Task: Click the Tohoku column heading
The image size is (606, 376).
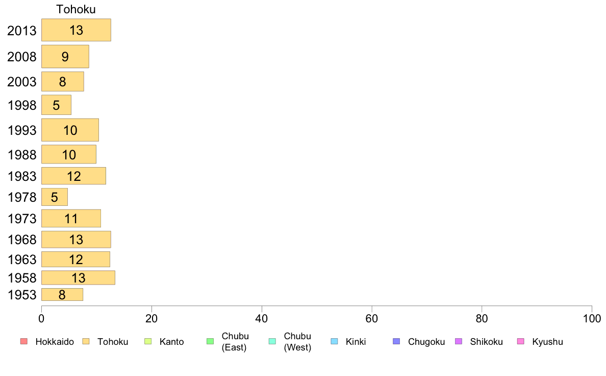Action: click(x=75, y=9)
